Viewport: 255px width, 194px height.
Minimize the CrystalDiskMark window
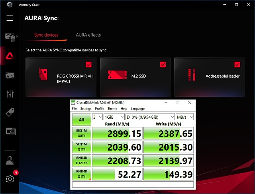(x=166, y=103)
